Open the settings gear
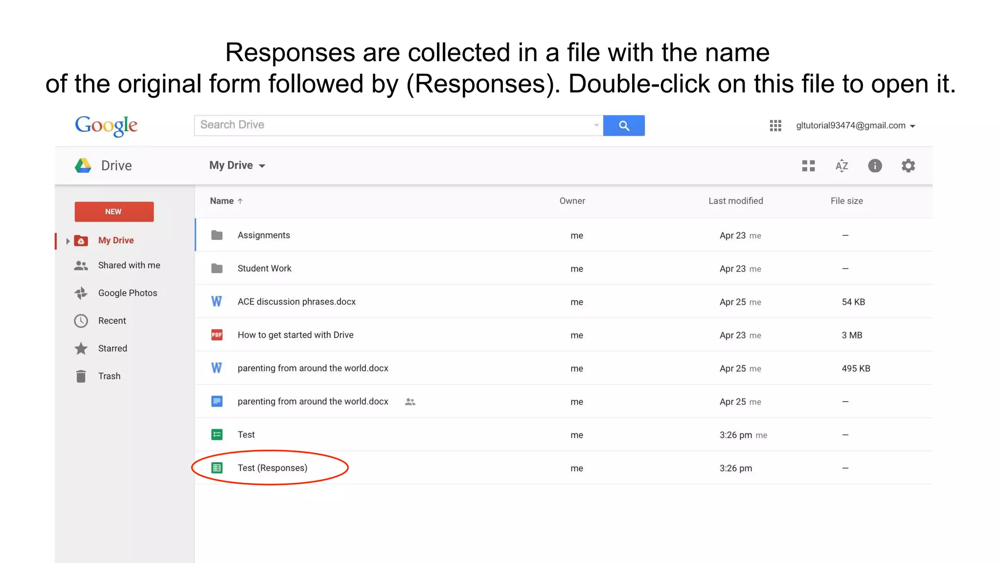1002x563 pixels. coord(908,166)
